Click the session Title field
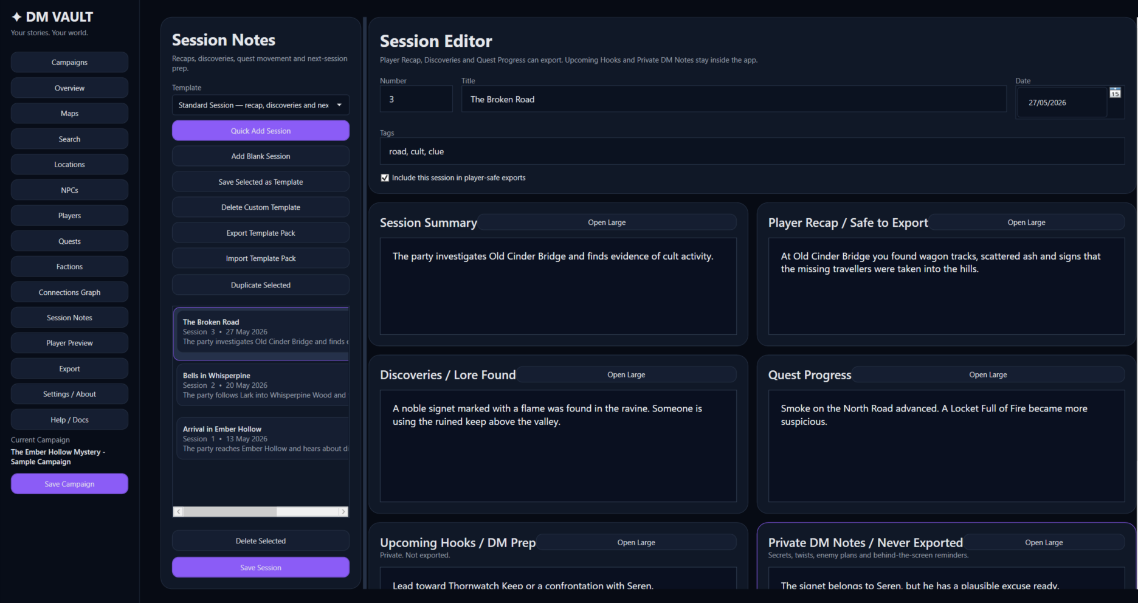The width and height of the screenshot is (1138, 603). click(734, 99)
